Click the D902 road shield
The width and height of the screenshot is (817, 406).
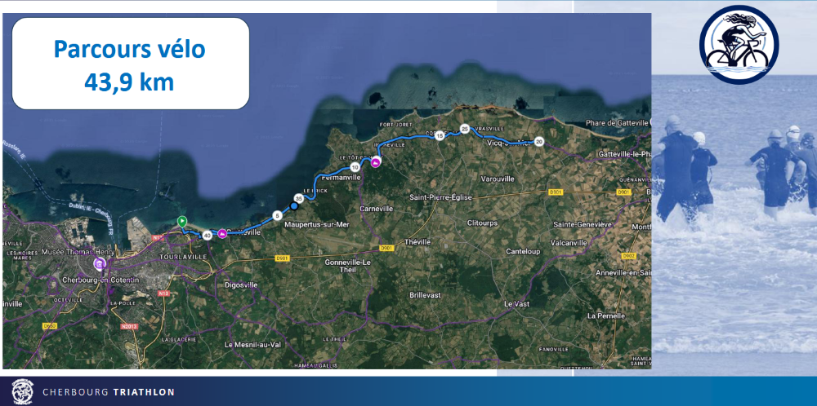pos(629,256)
